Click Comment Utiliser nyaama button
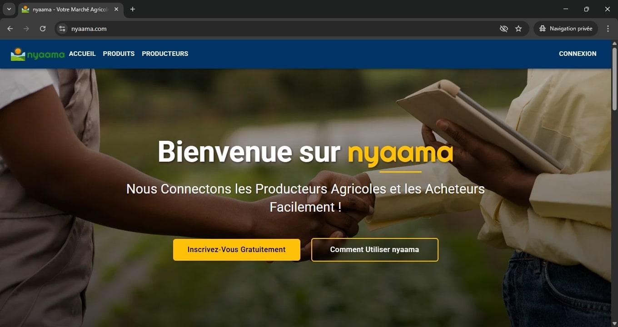The width and height of the screenshot is (618, 327). [x=375, y=250]
